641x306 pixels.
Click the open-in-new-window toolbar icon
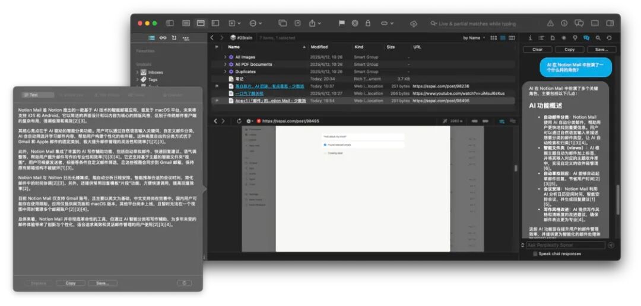(297, 23)
